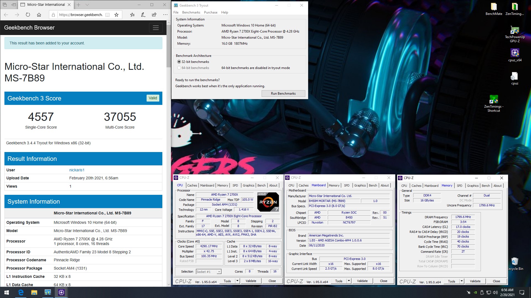
Task: Open the Benchmarks menu in Geekbench 3
Action: click(191, 12)
